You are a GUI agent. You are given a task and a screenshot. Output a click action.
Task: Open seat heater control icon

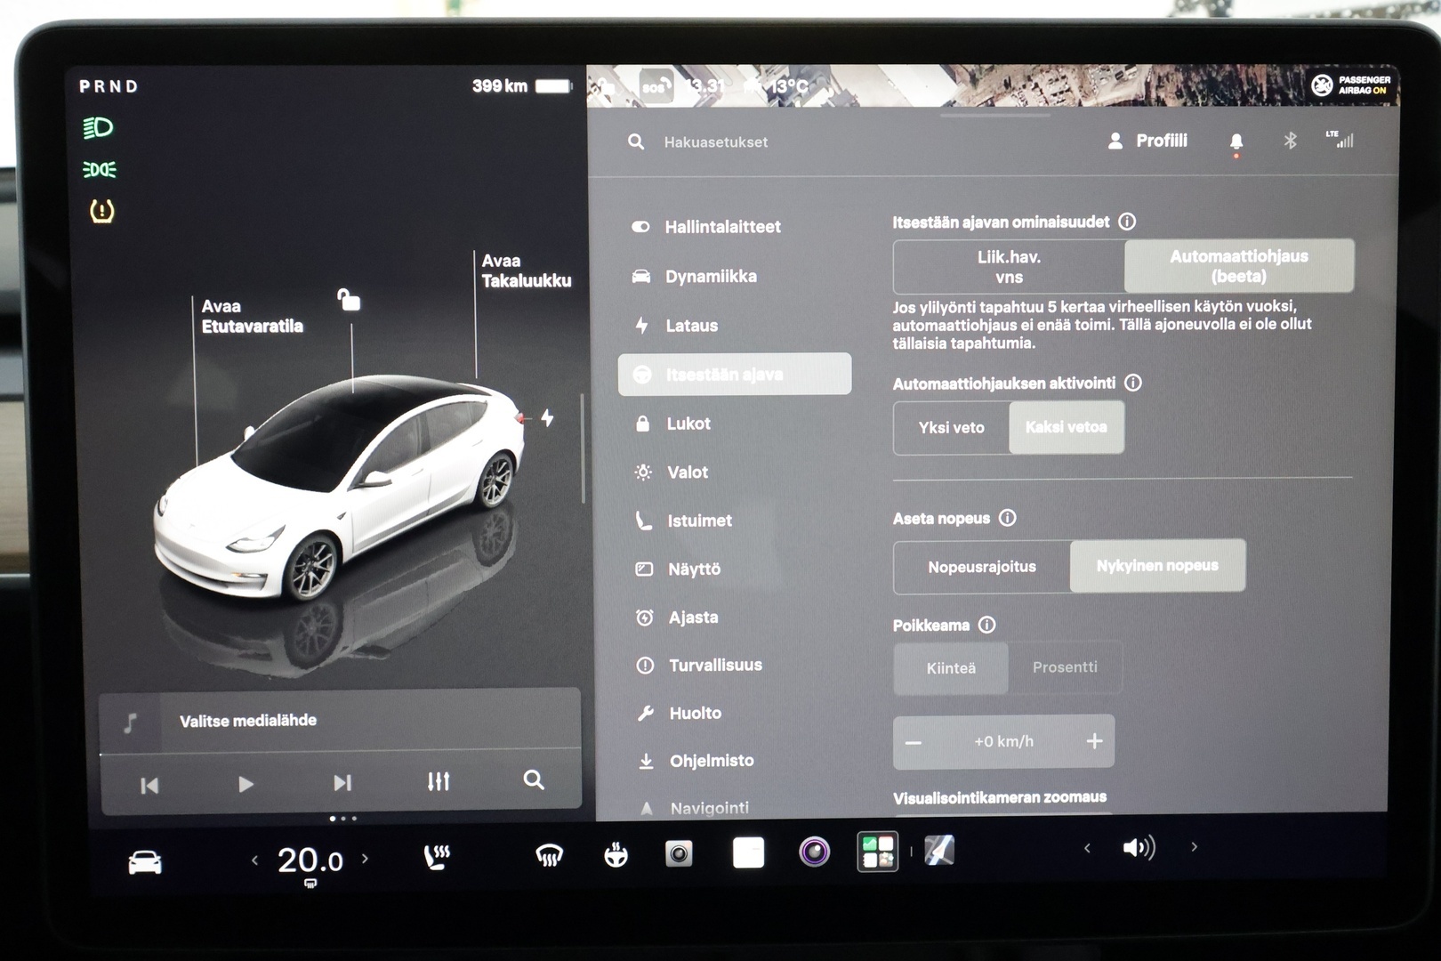point(437,856)
